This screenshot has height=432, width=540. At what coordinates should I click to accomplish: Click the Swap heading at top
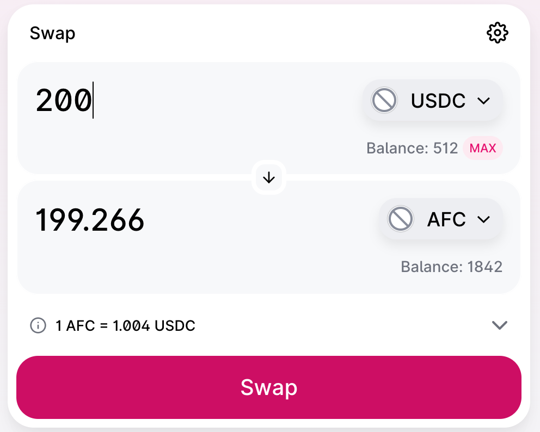click(x=52, y=33)
